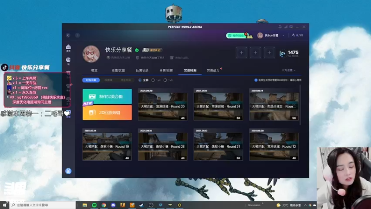Switch to the 单排/组排 tab
371x209 pixels.
pos(166,71)
